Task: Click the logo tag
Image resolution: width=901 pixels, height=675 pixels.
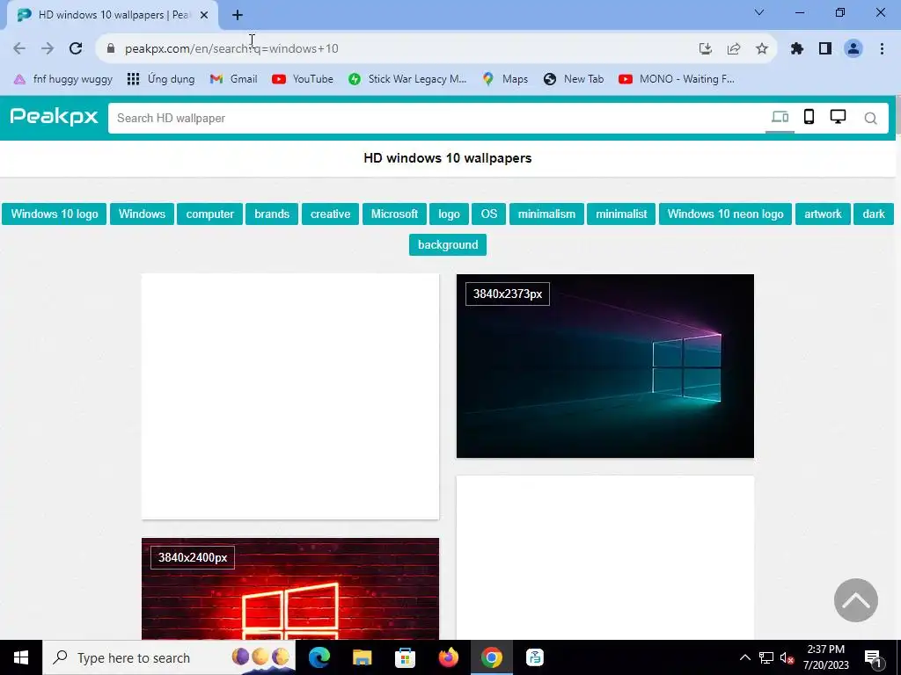Action: (449, 214)
